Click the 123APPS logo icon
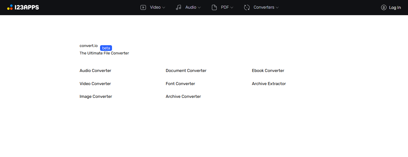Image resolution: width=408 pixels, height=157 pixels. click(x=10, y=7)
